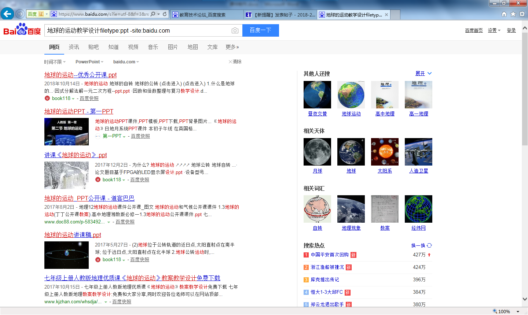
Task: Open the PowerPoint file type filter dropdown
Action: (x=89, y=62)
